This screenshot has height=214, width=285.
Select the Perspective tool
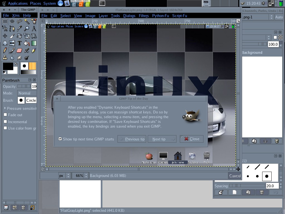click(5, 43)
